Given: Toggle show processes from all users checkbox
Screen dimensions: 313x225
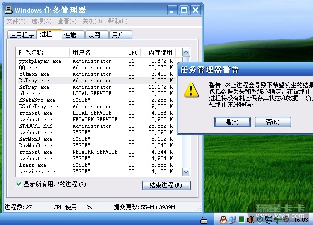Looking at the screenshot, I should (19, 184).
